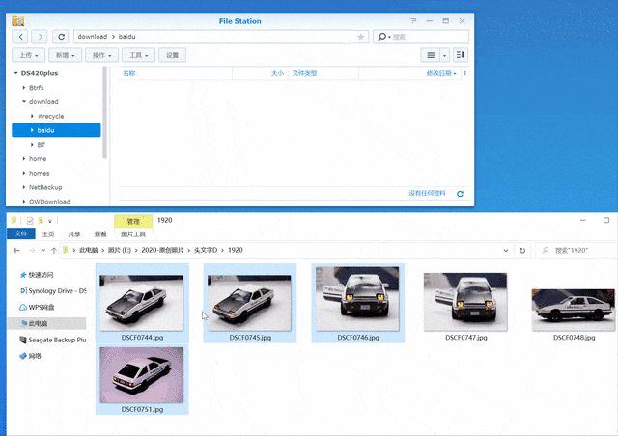Viewport: 618px width, 436px height.
Task: Select the baidu folder in tree
Action: 56,130
